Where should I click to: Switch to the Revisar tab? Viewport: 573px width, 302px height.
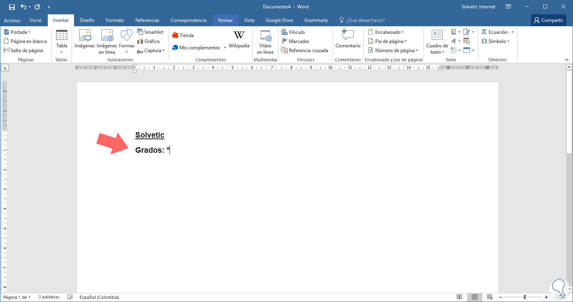coord(226,20)
